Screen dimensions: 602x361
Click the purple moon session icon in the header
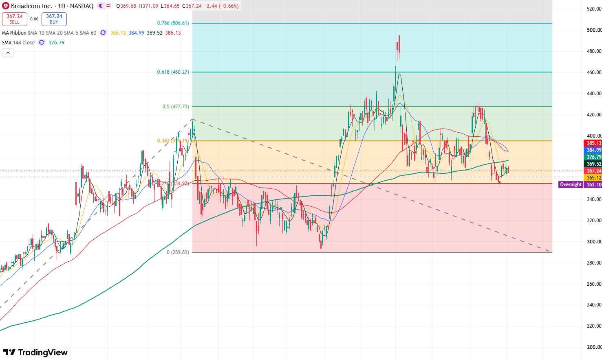(101, 6)
